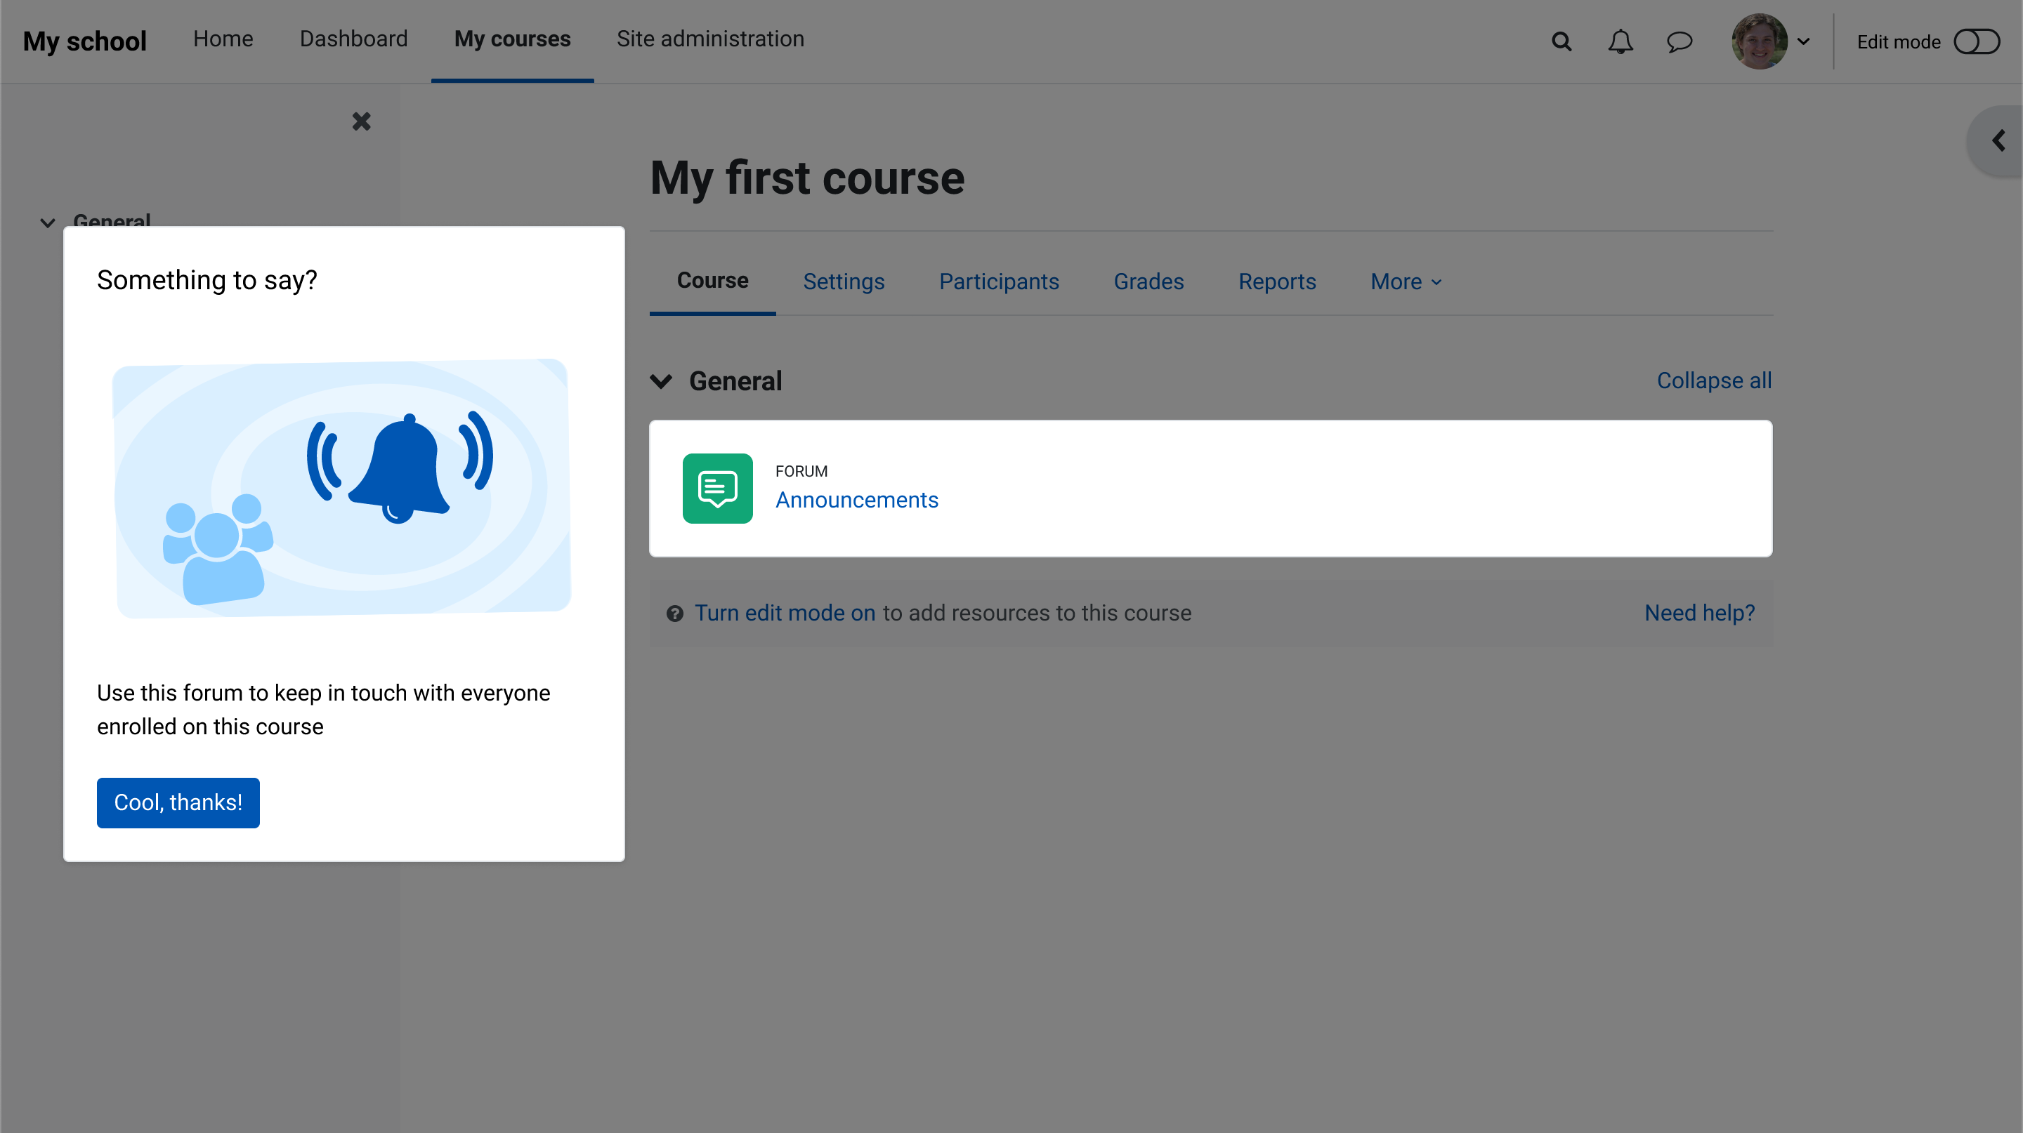Close the course index drawer
This screenshot has width=2023, height=1133.
pyautogui.click(x=361, y=121)
